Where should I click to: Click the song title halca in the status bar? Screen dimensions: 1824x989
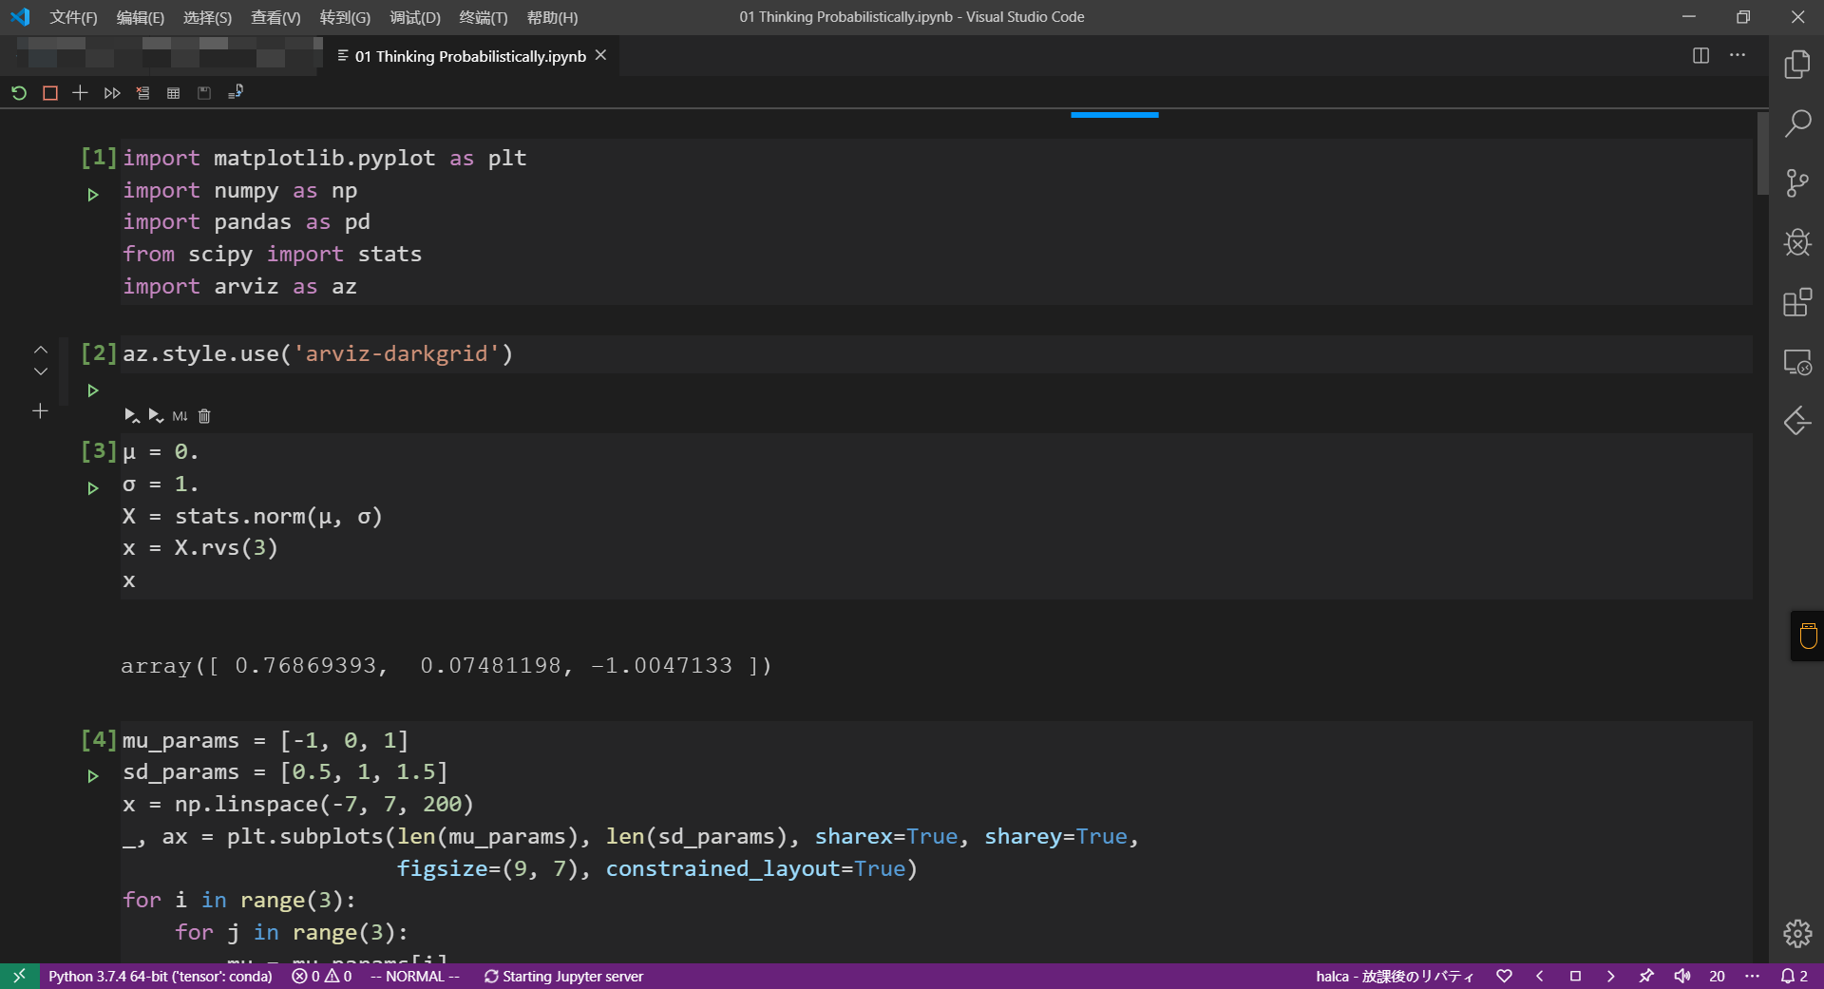click(x=1395, y=976)
